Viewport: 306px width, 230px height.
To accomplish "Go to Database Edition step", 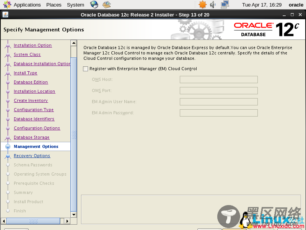I will point(31,82).
